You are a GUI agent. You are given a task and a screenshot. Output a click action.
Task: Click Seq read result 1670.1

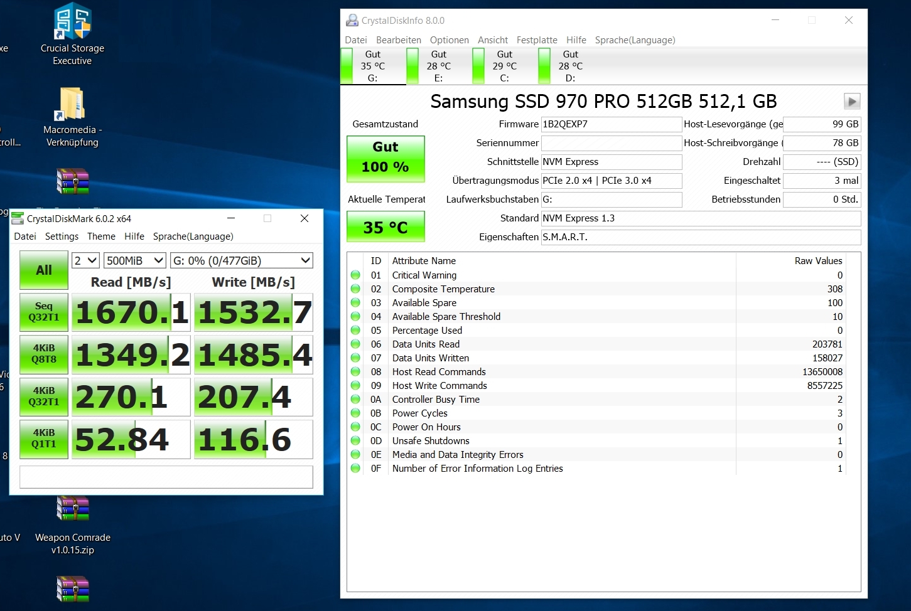(x=131, y=312)
